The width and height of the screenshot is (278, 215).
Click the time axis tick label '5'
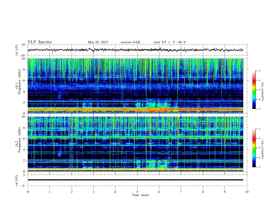click(x=137, y=192)
